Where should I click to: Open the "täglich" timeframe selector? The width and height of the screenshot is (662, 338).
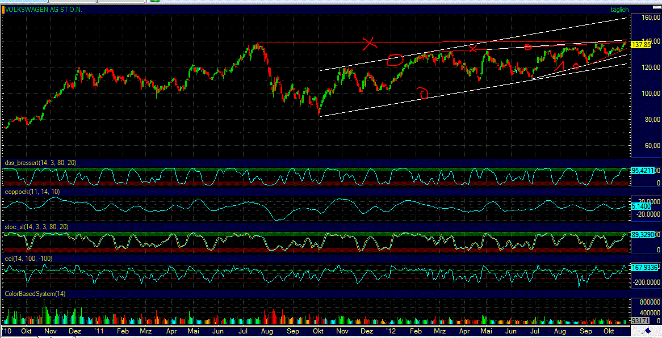coord(621,10)
